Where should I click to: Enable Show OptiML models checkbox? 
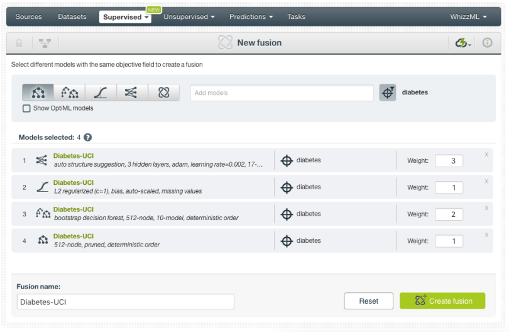click(x=26, y=108)
